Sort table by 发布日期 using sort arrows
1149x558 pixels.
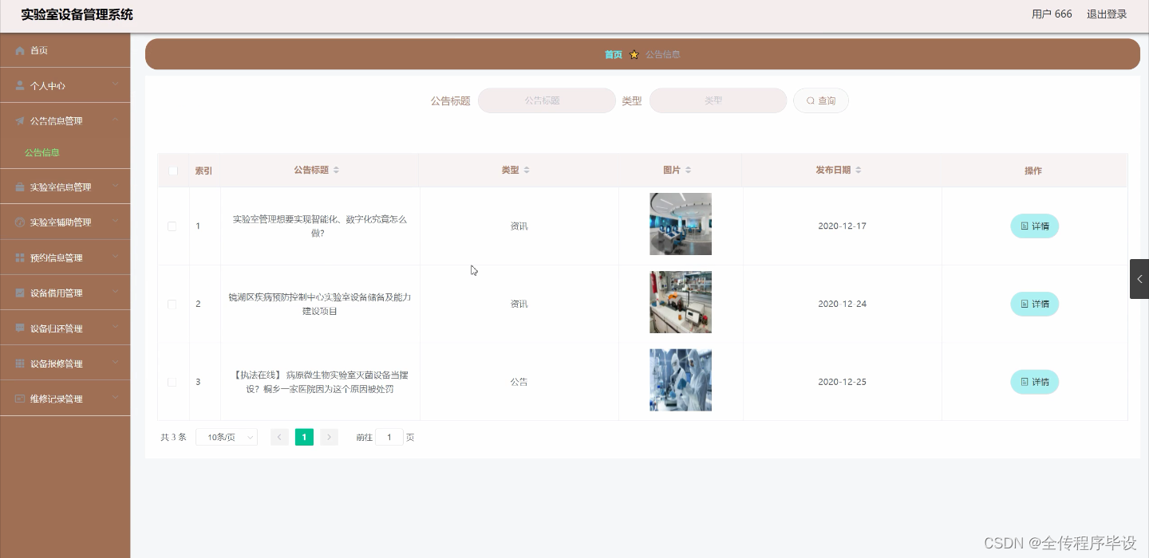[x=860, y=169]
